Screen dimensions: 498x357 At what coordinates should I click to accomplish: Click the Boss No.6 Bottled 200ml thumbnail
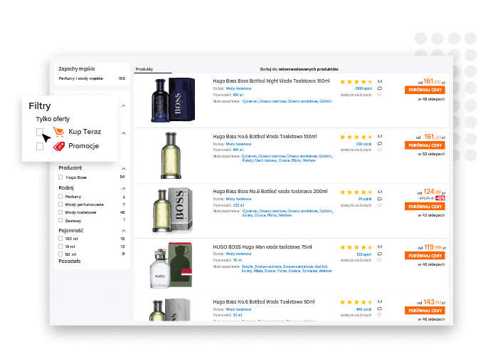(173, 211)
